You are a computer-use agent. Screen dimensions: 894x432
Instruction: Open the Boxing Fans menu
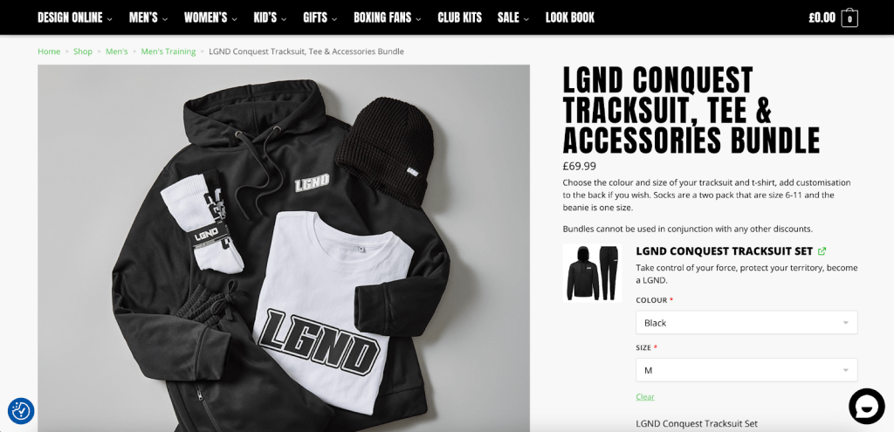coord(387,17)
